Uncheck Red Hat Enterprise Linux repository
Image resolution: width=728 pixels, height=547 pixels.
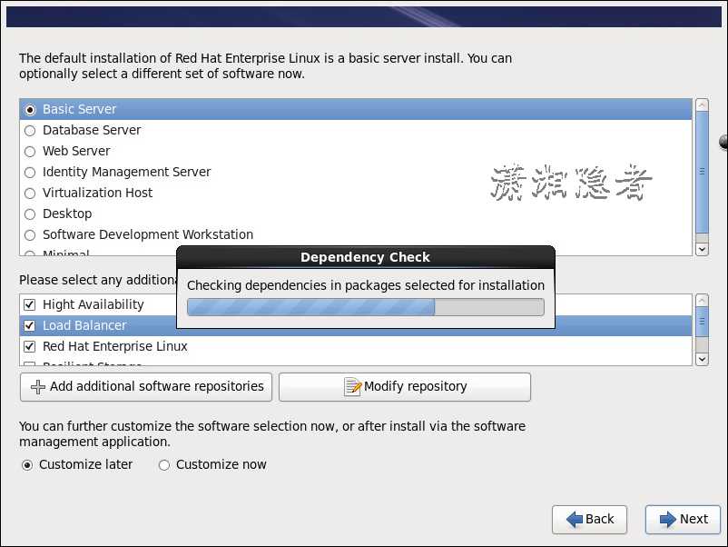30,347
